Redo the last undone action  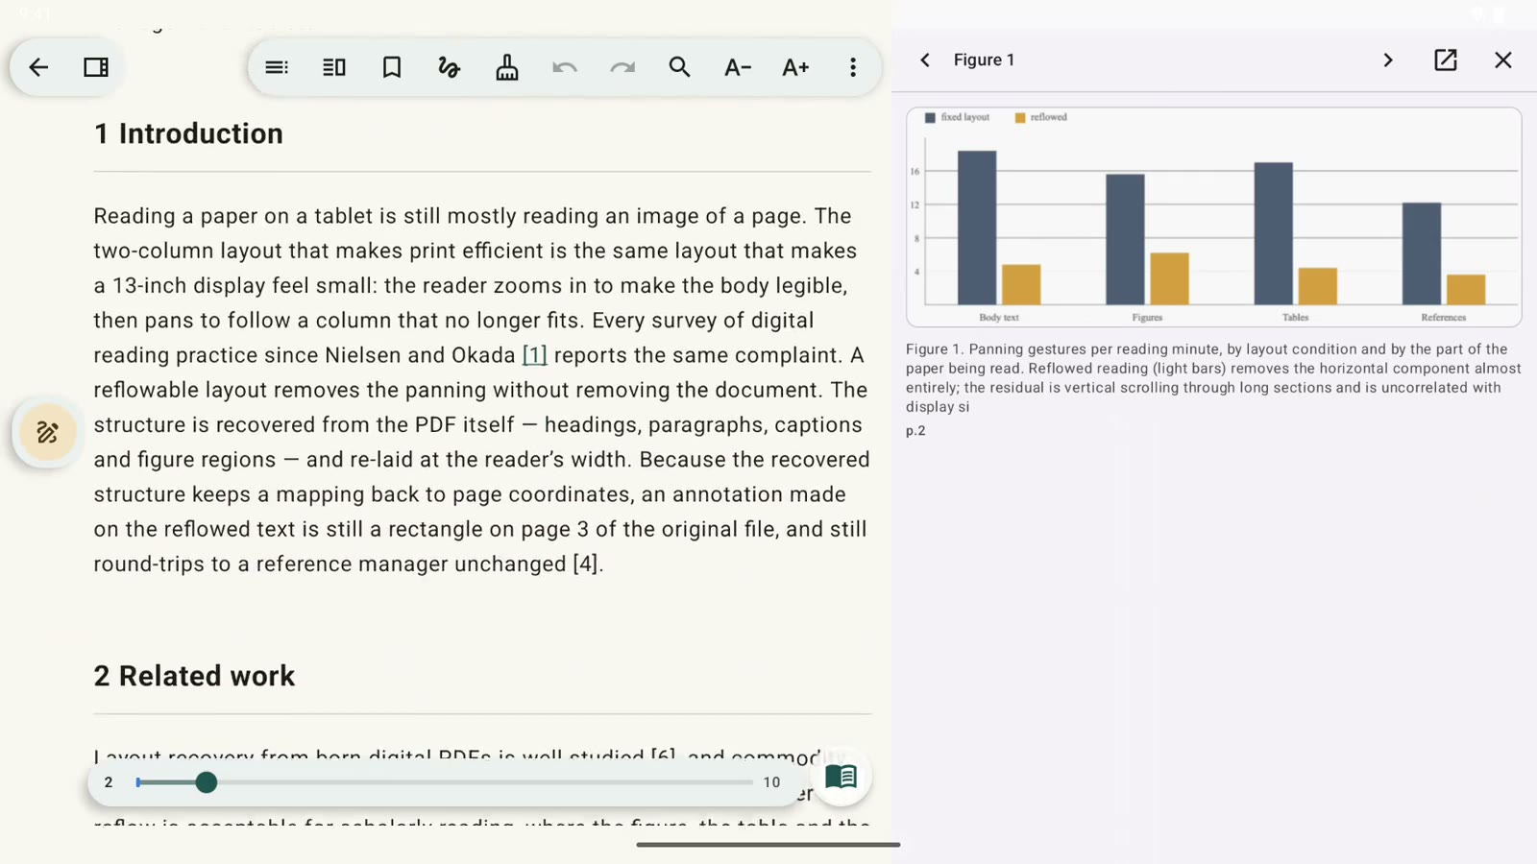click(x=622, y=67)
